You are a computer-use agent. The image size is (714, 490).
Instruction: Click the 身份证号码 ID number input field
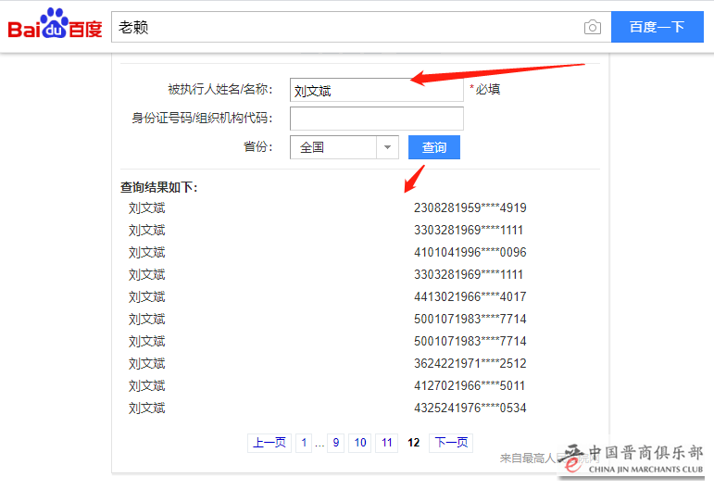coord(376,119)
